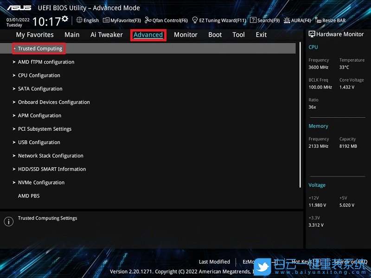Select AMD fTPM configuration
The height and width of the screenshot is (278, 371).
tap(45, 62)
